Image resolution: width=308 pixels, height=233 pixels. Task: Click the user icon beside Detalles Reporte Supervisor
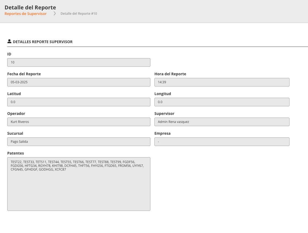9,42
